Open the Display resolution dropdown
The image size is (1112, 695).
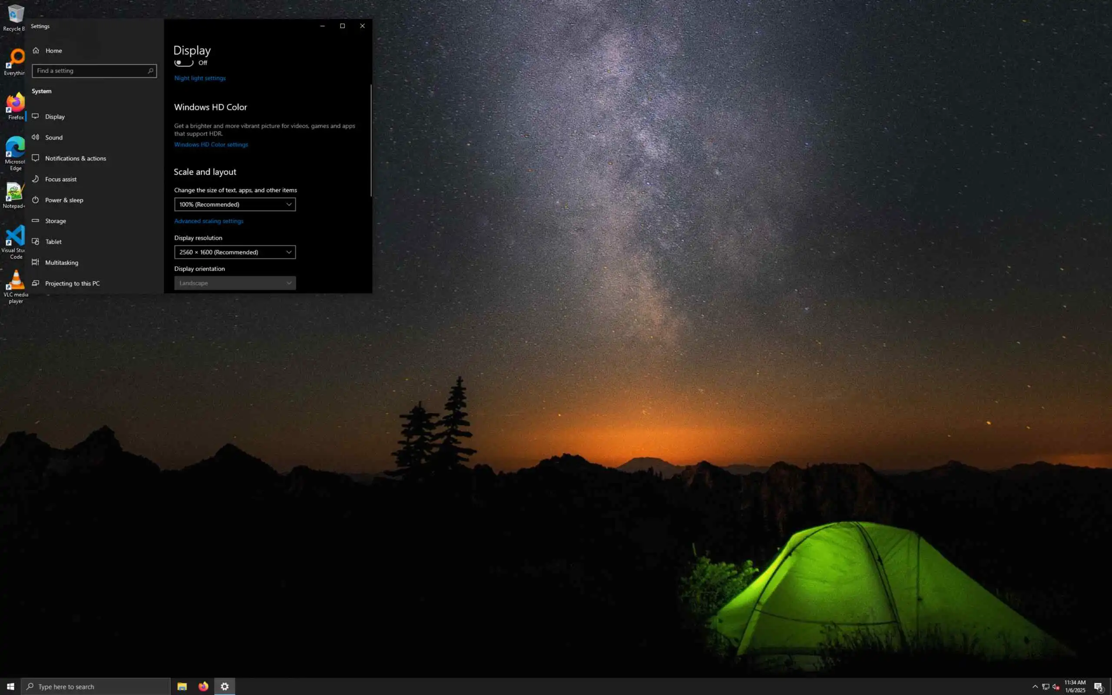pyautogui.click(x=235, y=252)
